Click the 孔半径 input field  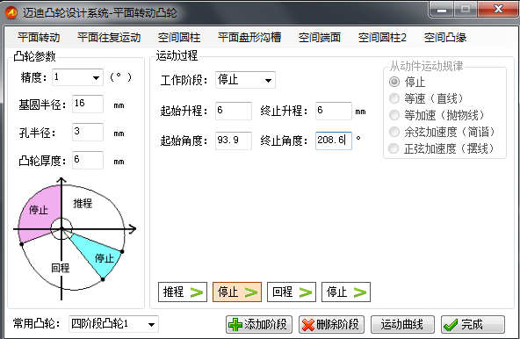(x=88, y=132)
